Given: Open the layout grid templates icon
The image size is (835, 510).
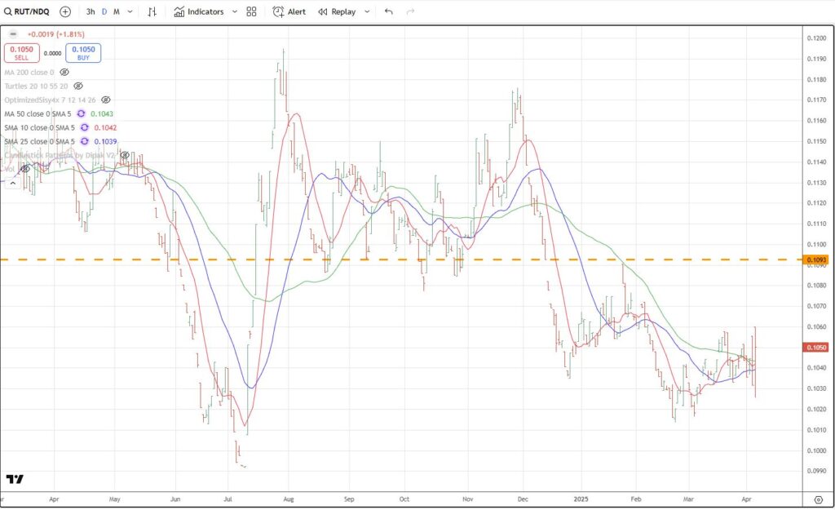Looking at the screenshot, I should (251, 12).
